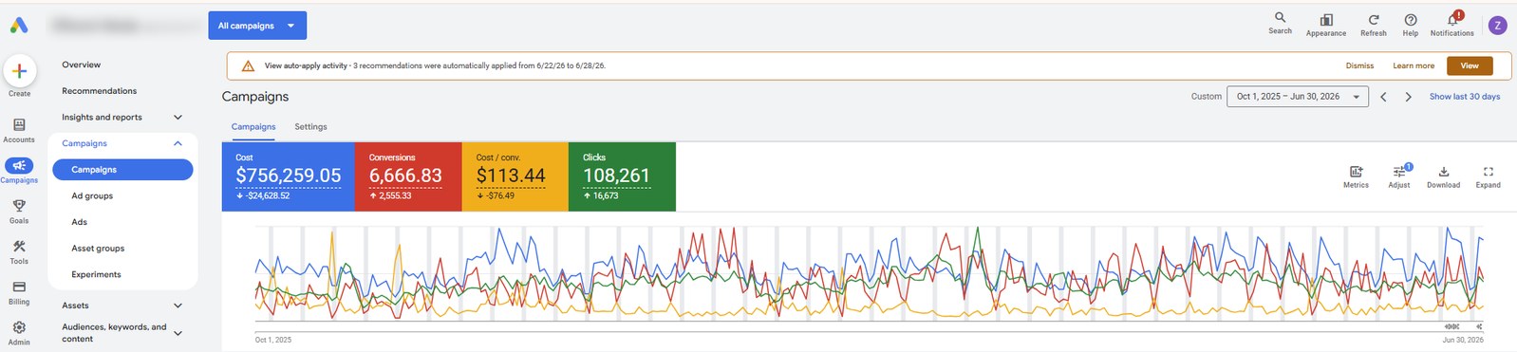Select the blue Cost metric card
Viewport: 1517px width, 352px height.
(x=288, y=176)
